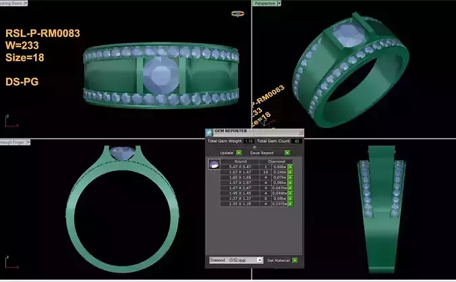Click the Gem Reporter title bar icon
Viewport: 456px width, 282px height.
click(209, 133)
